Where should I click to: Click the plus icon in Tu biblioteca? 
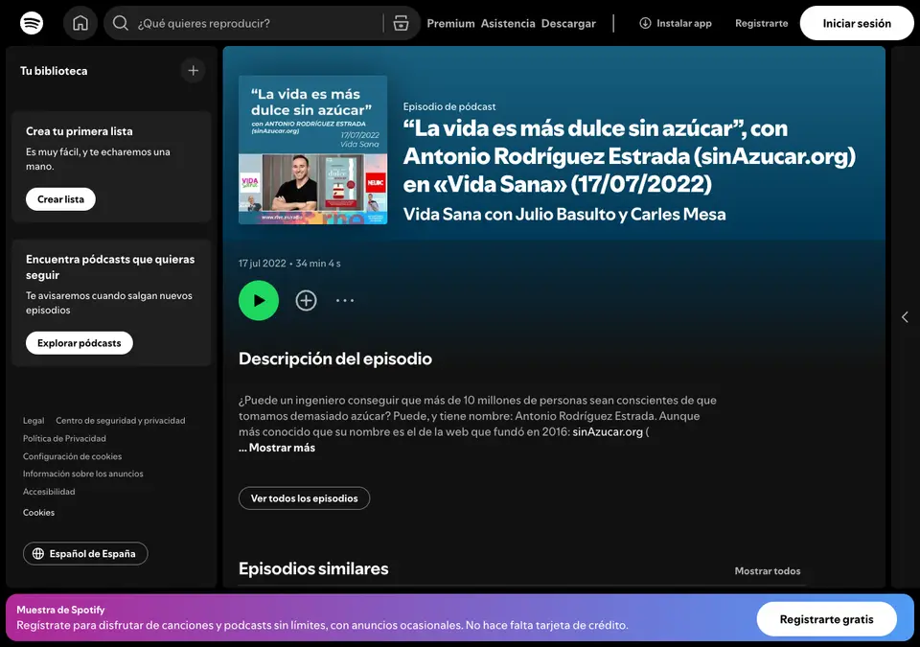(x=193, y=71)
